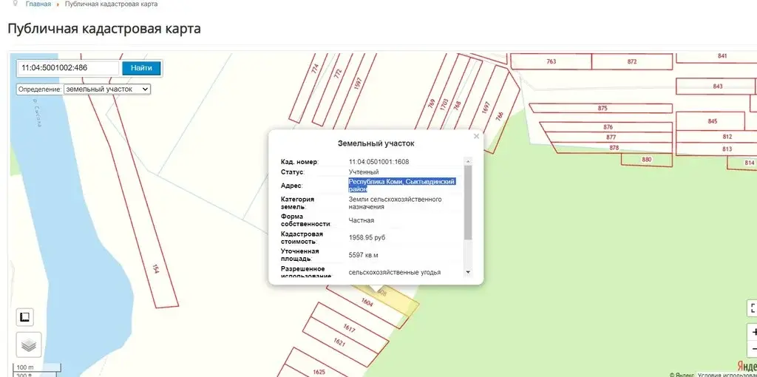Select parcel 1697 on the map
The height and width of the screenshot is (377, 757).
pos(486,106)
